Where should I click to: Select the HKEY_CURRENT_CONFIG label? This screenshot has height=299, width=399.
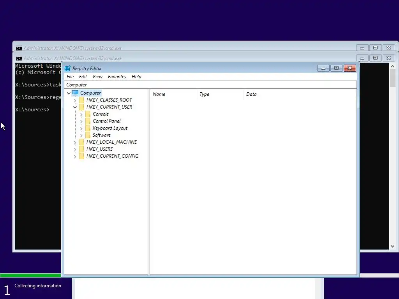coord(113,156)
